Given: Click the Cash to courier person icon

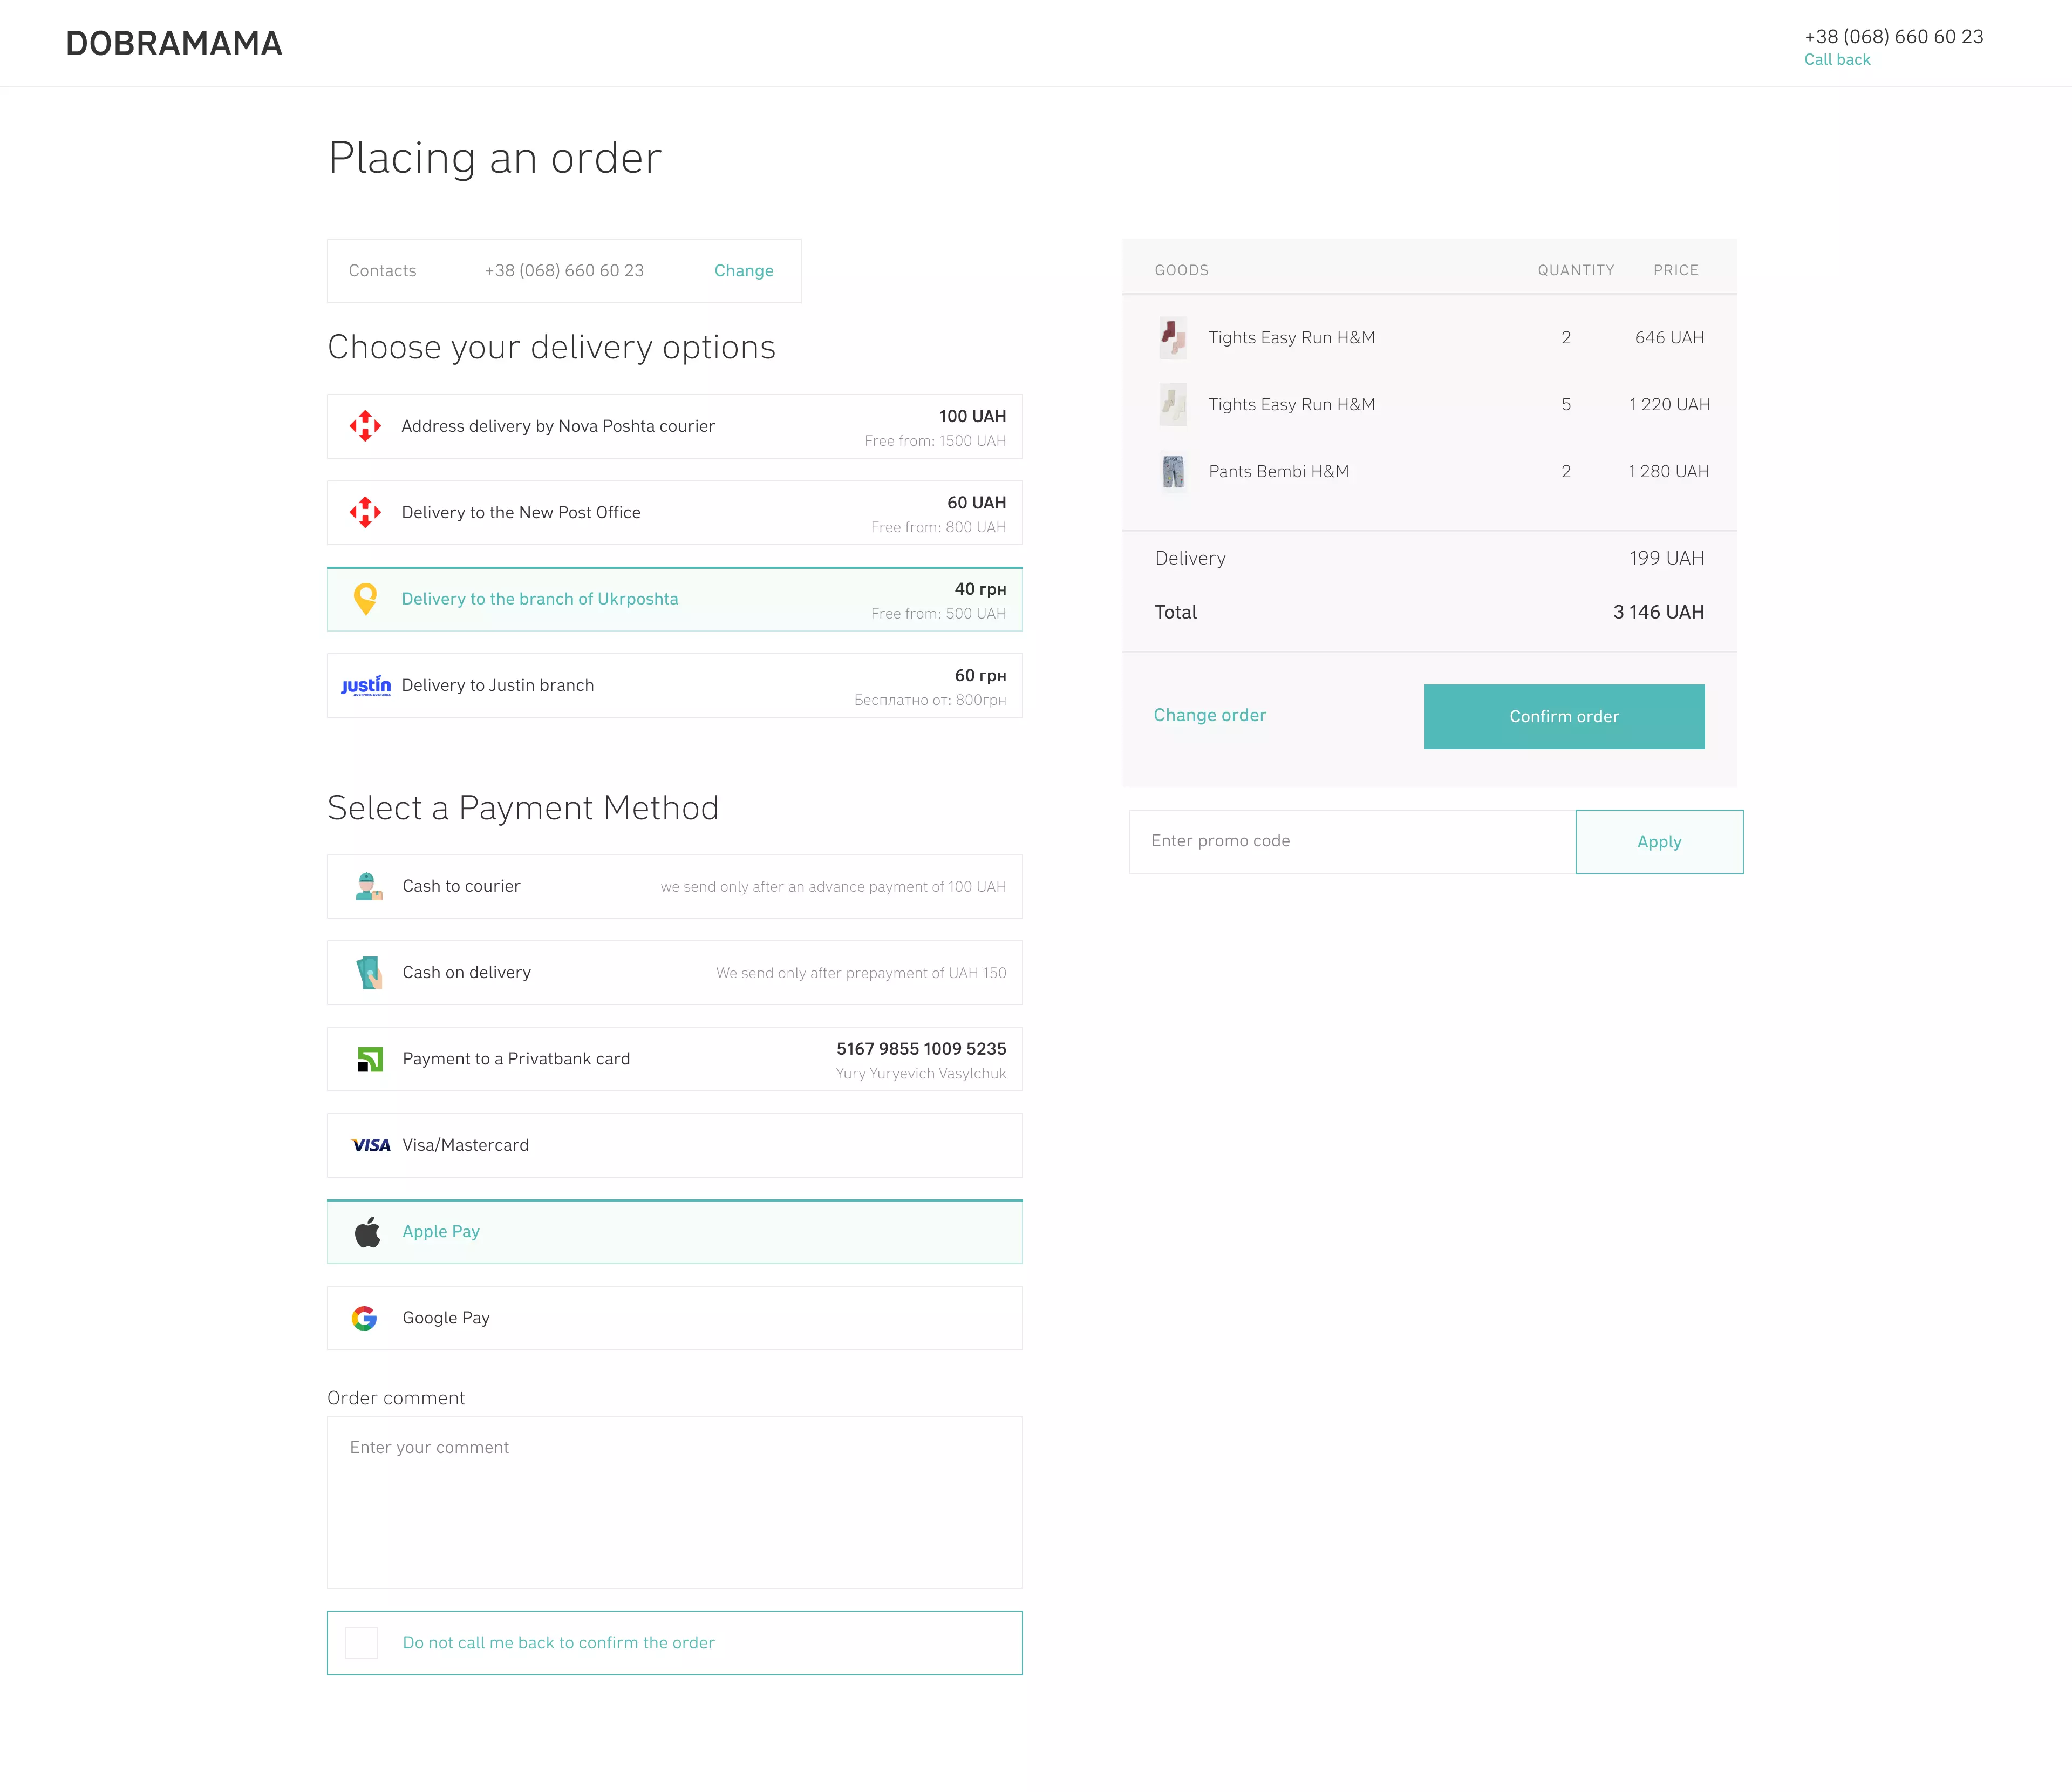Looking at the screenshot, I should click(x=368, y=886).
